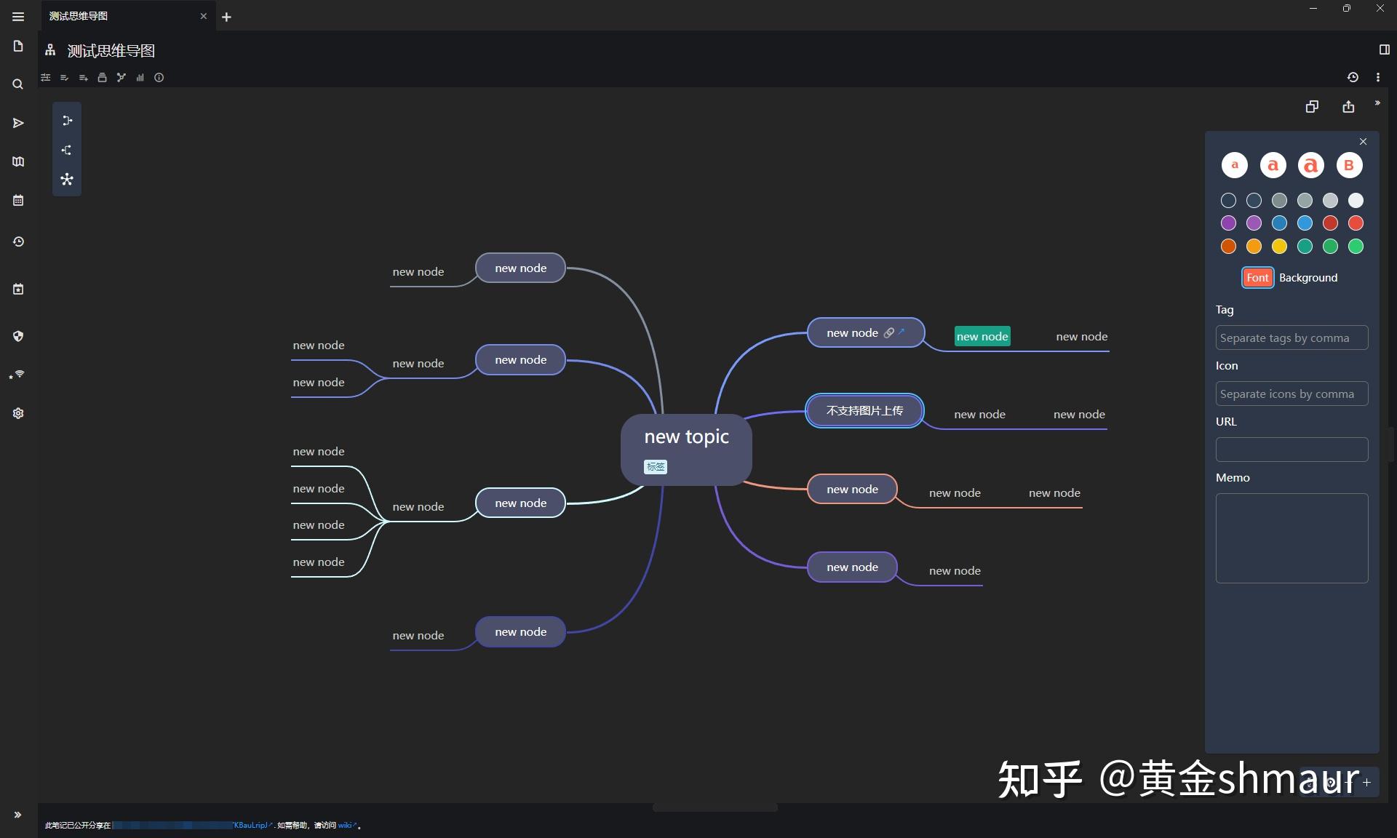Viewport: 1397px width, 838px height.
Task: Click the bar chart statistics toolbar icon
Action: (140, 78)
